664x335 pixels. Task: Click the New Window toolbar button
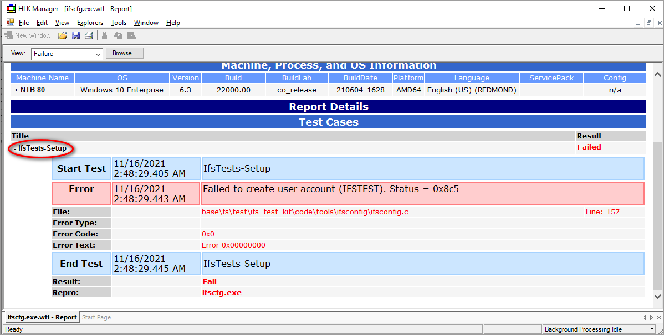point(28,35)
